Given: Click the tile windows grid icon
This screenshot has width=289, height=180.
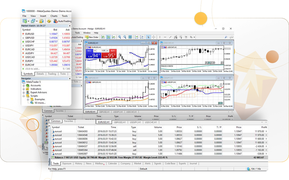Looking at the screenshot, I should tap(130, 37).
